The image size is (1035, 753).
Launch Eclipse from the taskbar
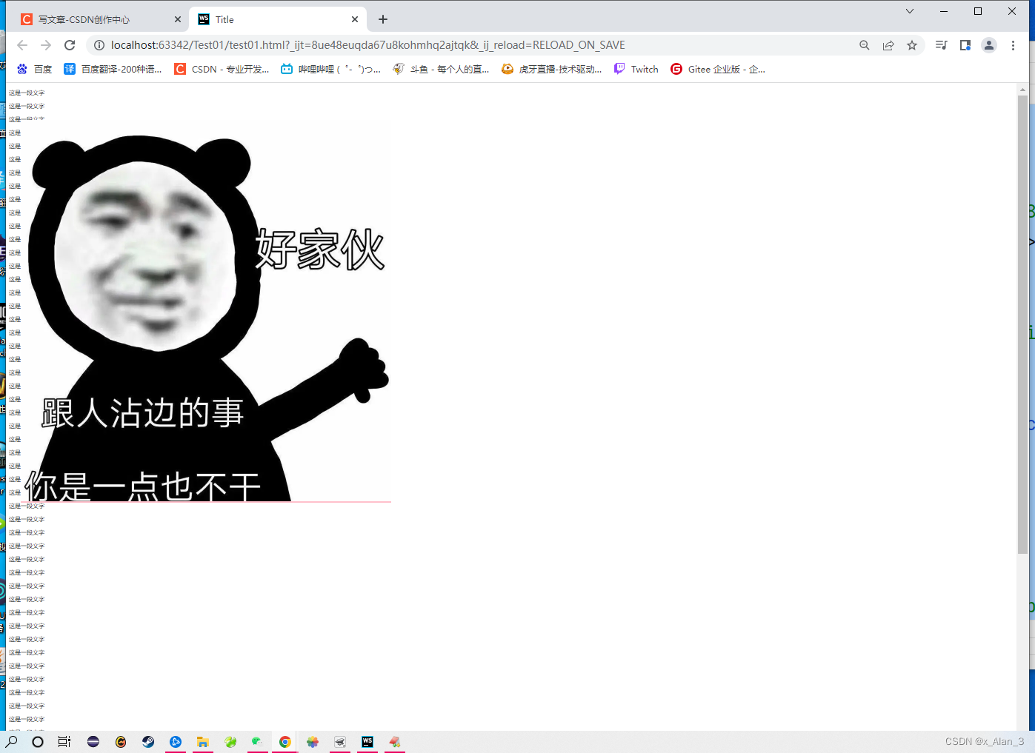(x=93, y=741)
